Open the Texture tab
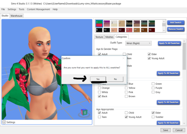 pyautogui.click(x=99, y=37)
